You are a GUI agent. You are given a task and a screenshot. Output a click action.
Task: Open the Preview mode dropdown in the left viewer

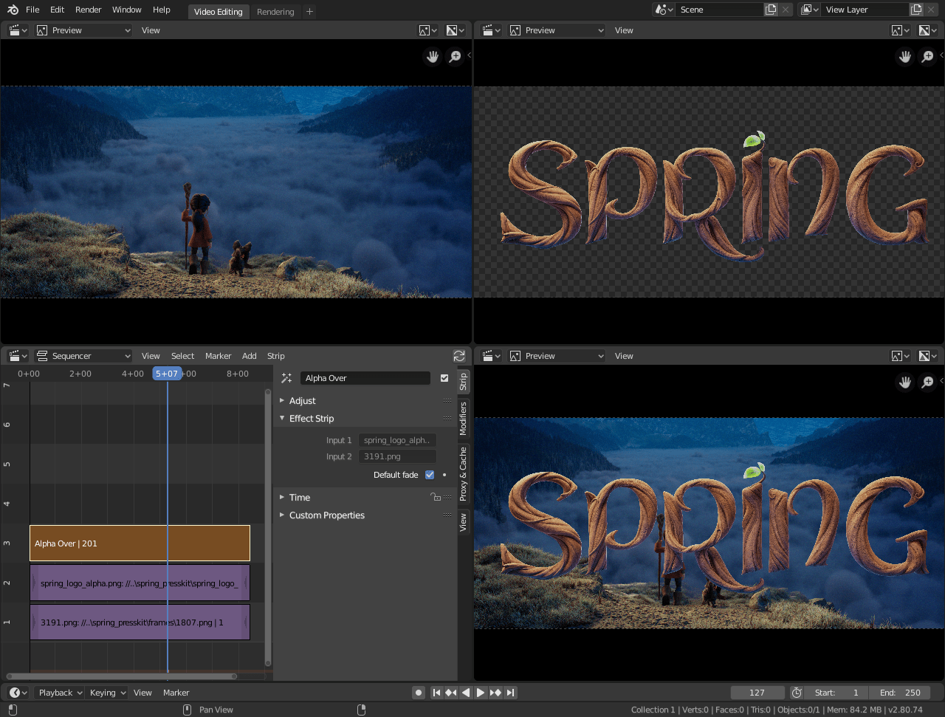point(83,30)
